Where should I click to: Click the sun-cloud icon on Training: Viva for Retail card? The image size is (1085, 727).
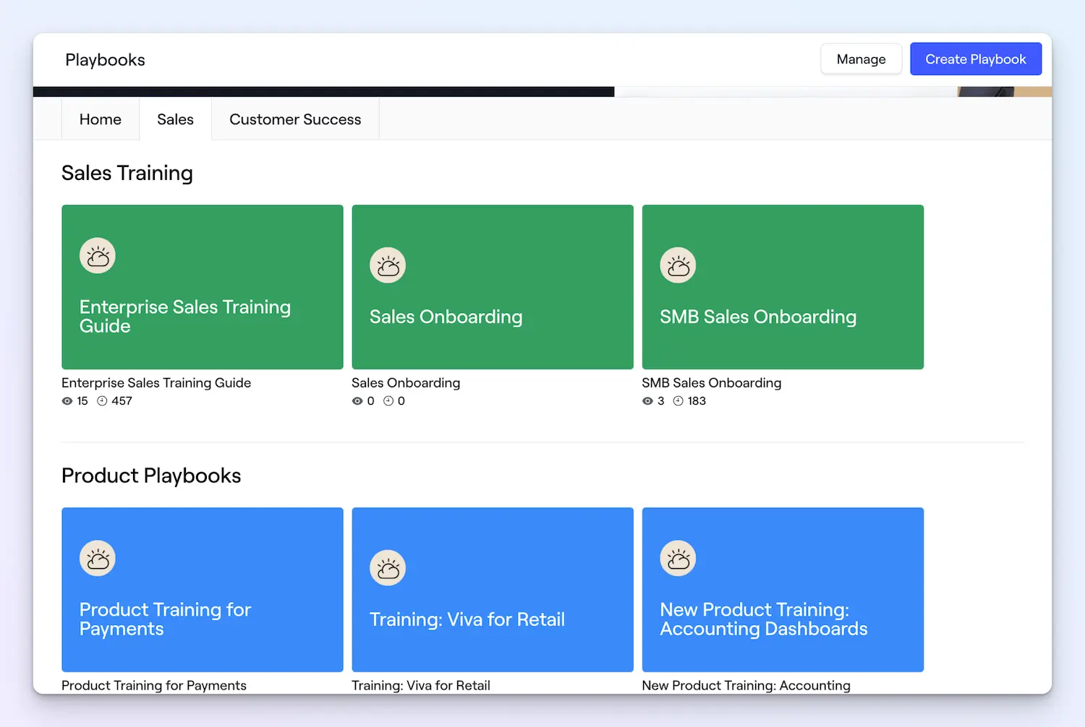pyautogui.click(x=388, y=568)
